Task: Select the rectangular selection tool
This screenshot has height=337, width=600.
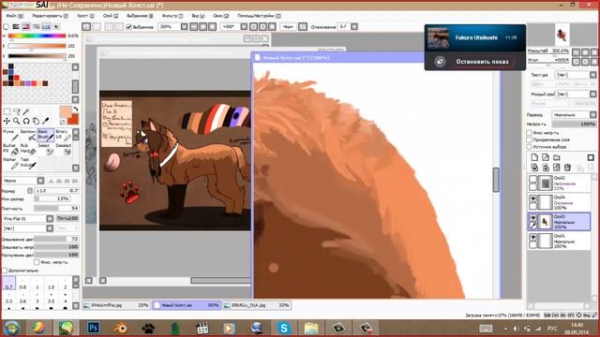Action: (x=7, y=111)
